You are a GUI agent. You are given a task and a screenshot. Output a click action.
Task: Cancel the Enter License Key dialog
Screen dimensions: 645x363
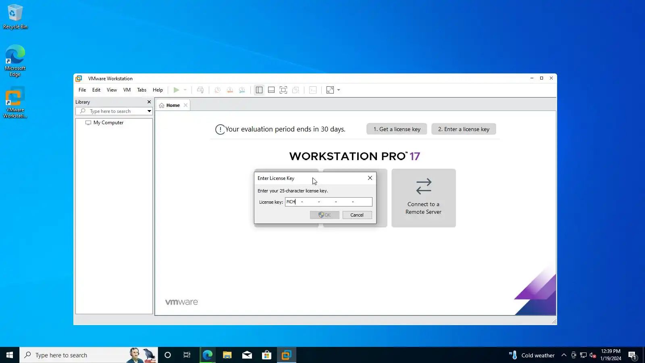tap(357, 215)
